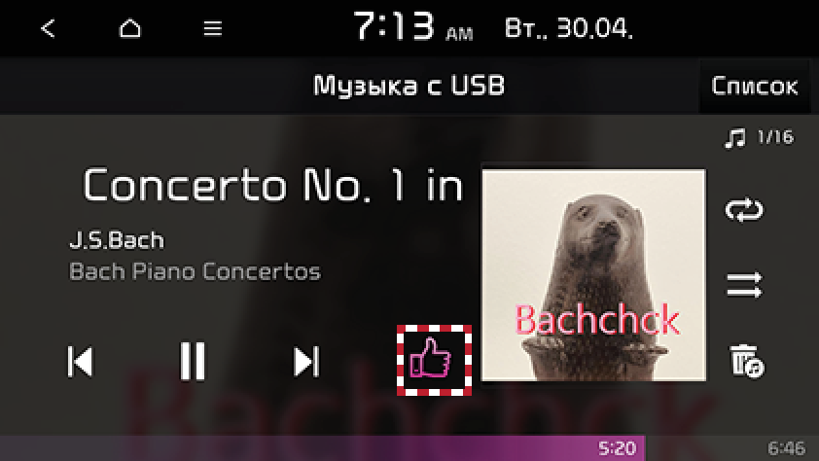Skip to the previous track
Image resolution: width=819 pixels, height=461 pixels.
click(81, 361)
